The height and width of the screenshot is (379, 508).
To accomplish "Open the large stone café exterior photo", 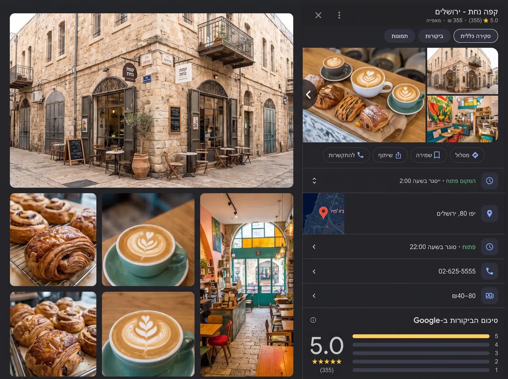I will coord(151,100).
